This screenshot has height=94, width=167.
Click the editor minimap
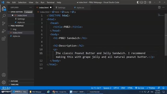point(161,15)
